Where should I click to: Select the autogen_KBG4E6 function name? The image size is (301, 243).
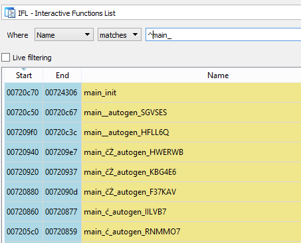coord(191,172)
